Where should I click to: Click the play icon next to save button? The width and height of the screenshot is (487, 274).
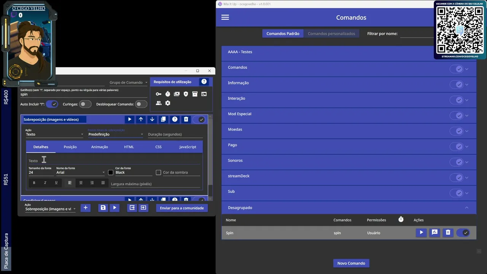115,208
